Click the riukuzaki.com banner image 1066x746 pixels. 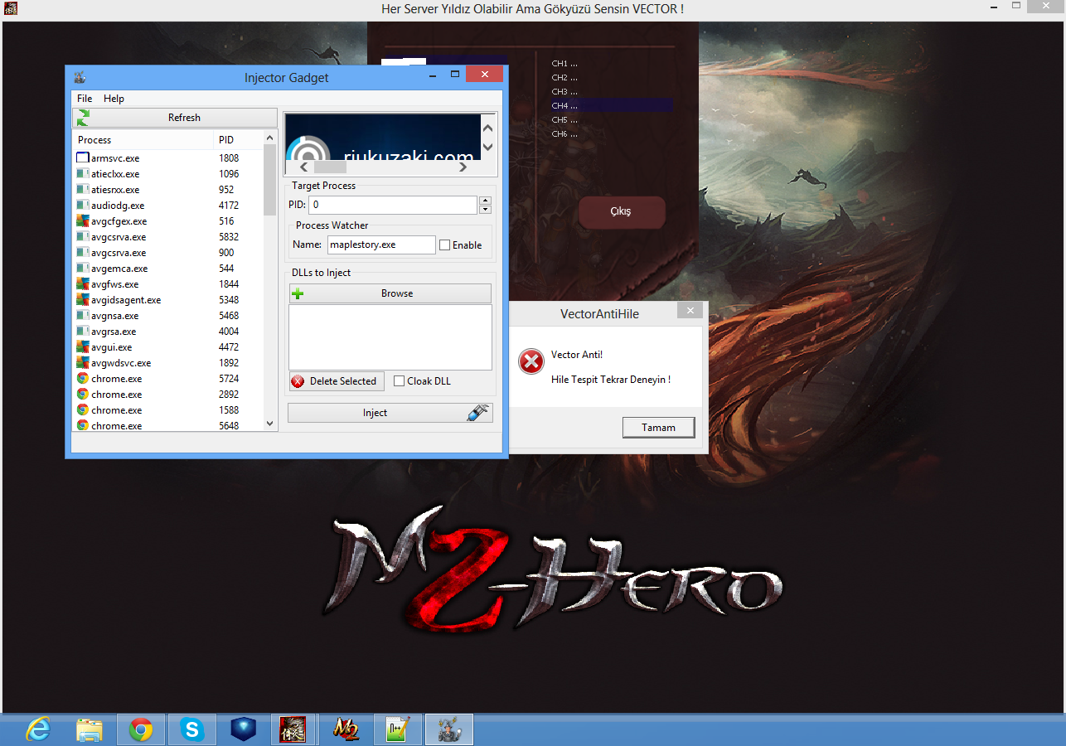coord(383,137)
